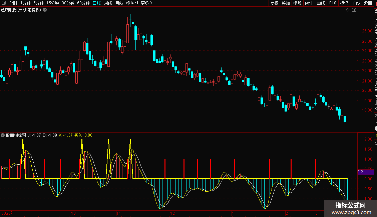Select the 日线 daily period

tap(97, 3)
